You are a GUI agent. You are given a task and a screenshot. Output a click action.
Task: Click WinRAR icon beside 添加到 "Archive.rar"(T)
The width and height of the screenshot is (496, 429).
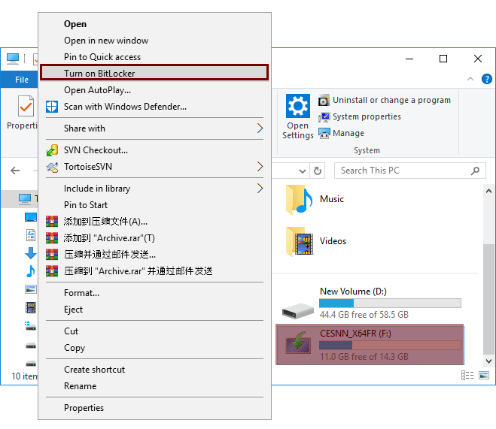pyautogui.click(x=52, y=237)
